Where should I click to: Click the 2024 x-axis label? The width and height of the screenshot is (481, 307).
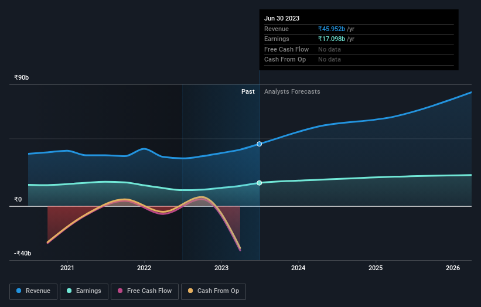click(x=298, y=268)
